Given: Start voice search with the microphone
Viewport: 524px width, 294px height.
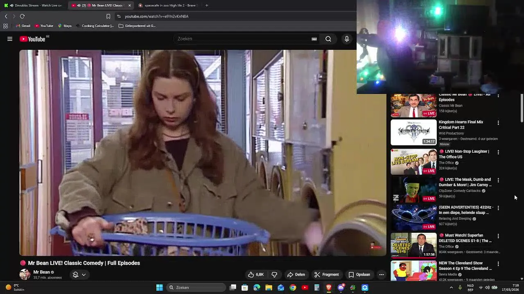Looking at the screenshot, I should pos(347,39).
